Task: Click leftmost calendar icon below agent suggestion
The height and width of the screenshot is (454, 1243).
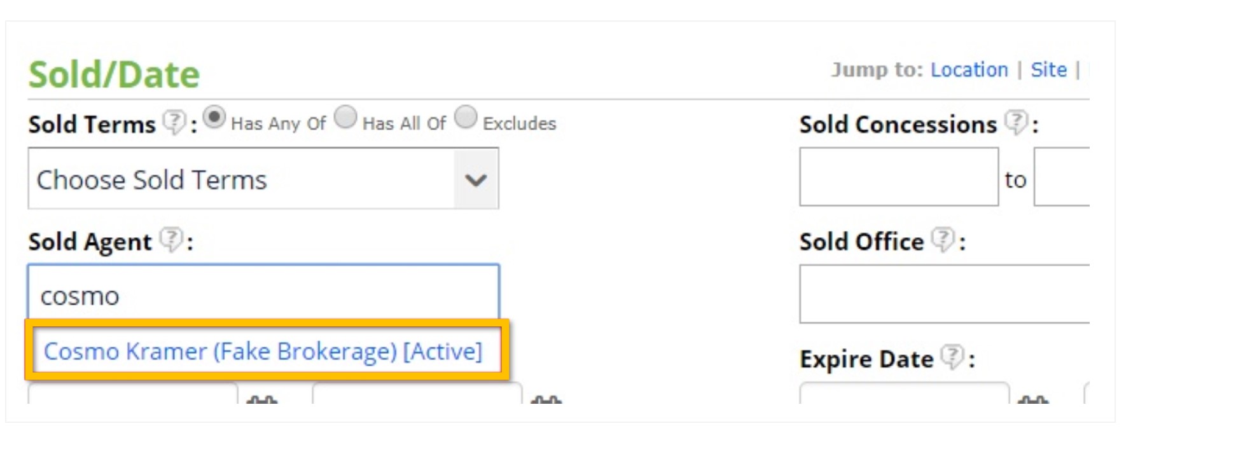Action: (261, 400)
